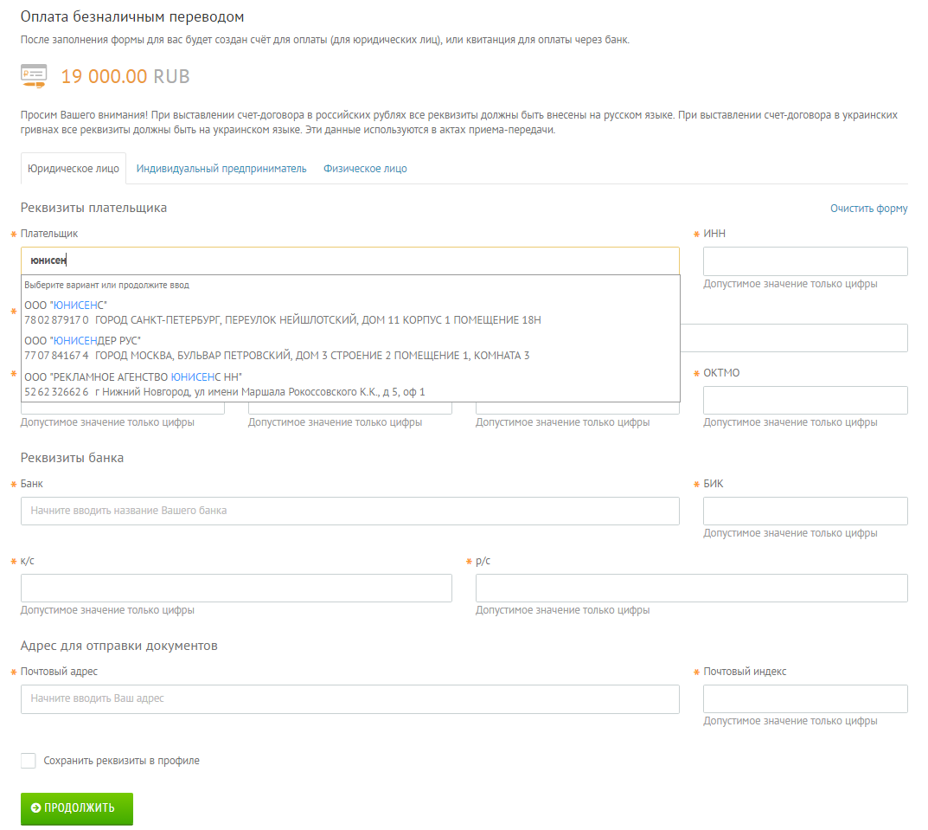Screen dimensions: 928x830
Task: Click the ИНН input field
Action: (x=805, y=261)
